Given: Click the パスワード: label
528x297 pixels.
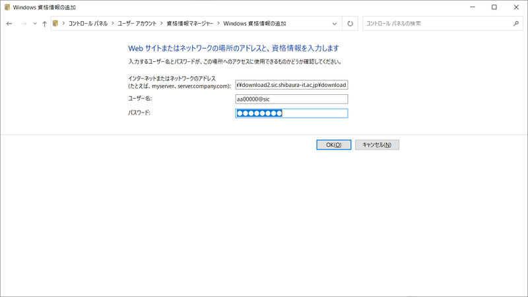Looking at the screenshot, I should [x=139, y=113].
